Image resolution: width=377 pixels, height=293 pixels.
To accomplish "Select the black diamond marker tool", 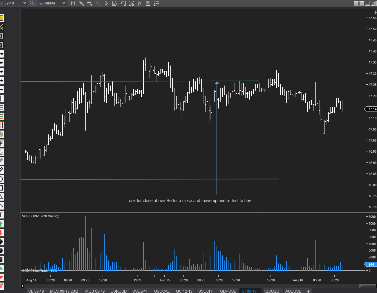I will pyautogui.click(x=1, y=241).
